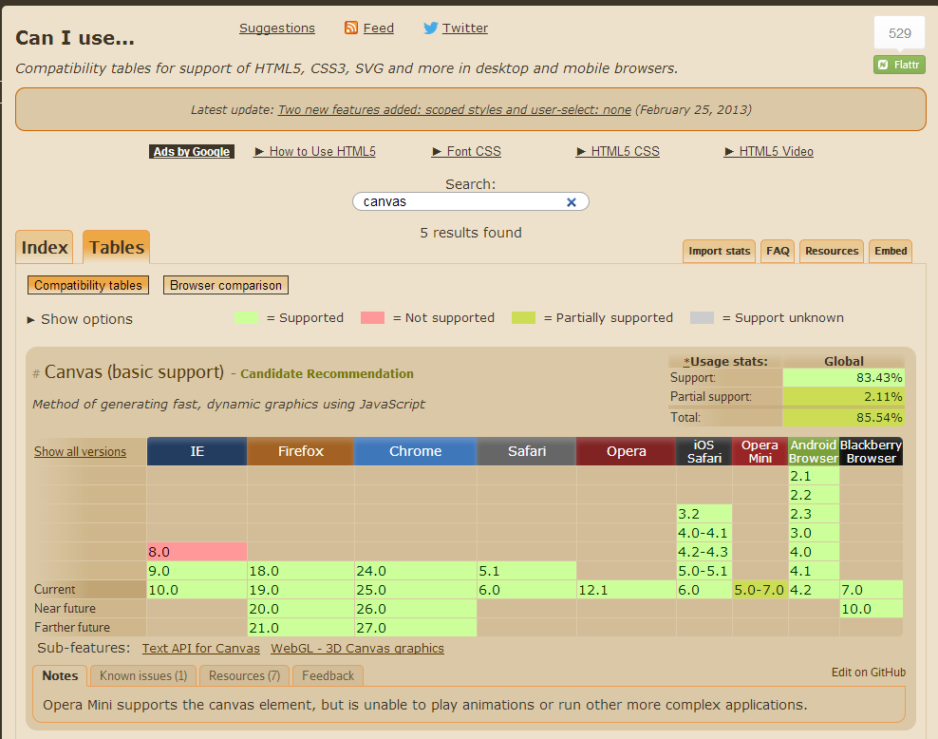
Task: Click the Flattr count 529 box
Action: tap(899, 33)
